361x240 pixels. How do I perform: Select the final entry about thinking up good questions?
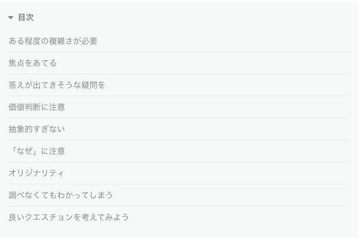(x=69, y=217)
